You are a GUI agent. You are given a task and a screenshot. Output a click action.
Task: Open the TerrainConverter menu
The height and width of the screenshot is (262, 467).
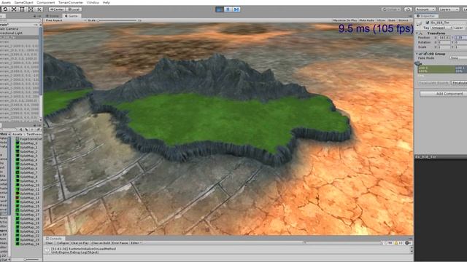71,2
